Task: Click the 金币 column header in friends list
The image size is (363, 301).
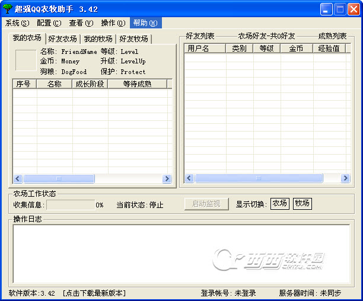Action: point(297,49)
